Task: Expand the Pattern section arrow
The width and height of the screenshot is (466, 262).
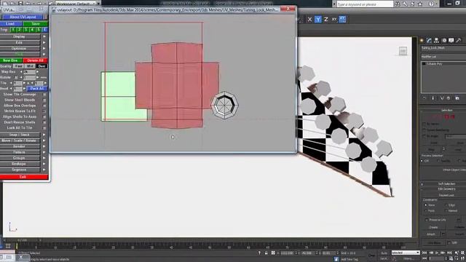Action: pos(44,152)
